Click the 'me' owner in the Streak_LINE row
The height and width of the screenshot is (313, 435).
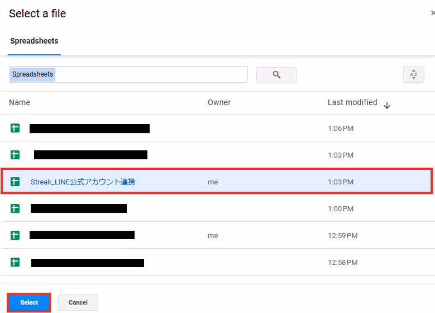coord(213,182)
